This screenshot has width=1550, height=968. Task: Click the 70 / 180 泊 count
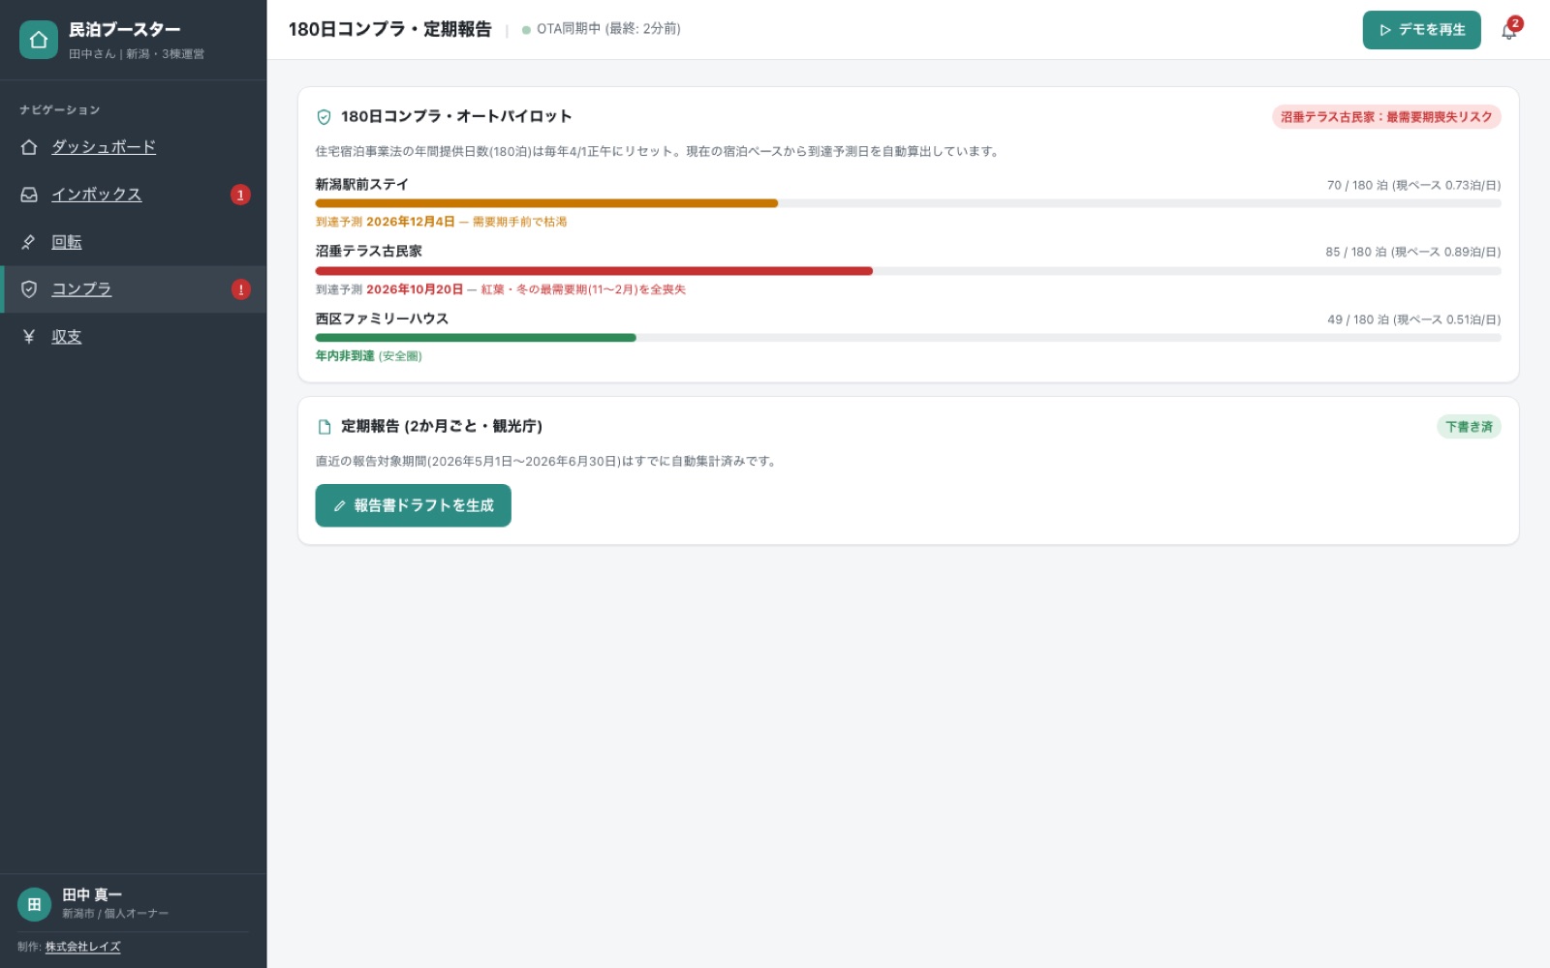coord(1357,185)
